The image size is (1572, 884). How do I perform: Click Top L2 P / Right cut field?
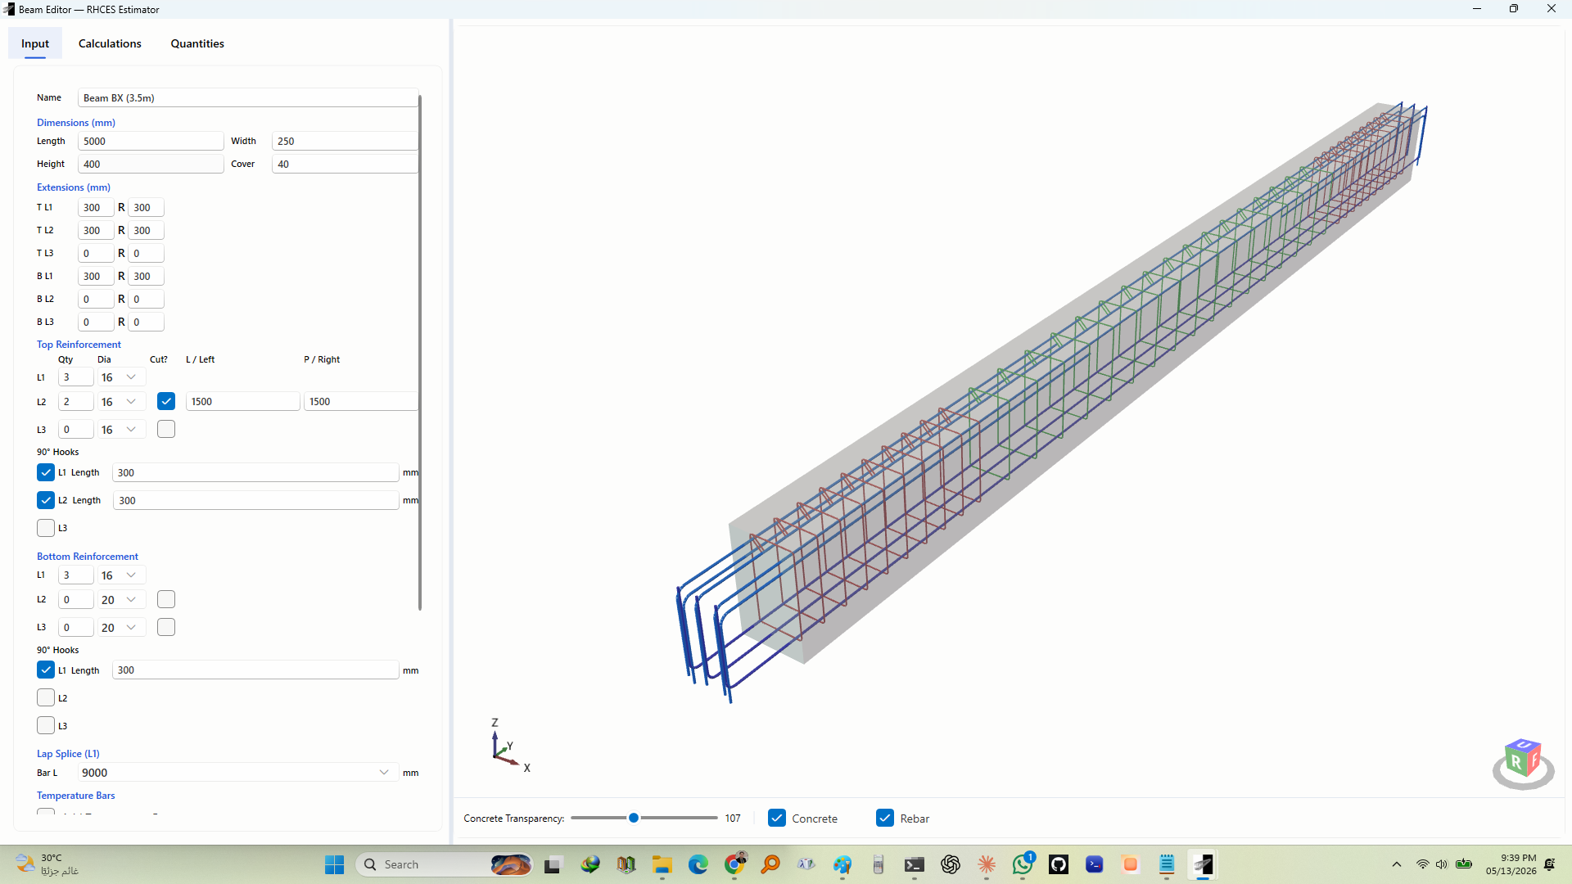point(361,401)
